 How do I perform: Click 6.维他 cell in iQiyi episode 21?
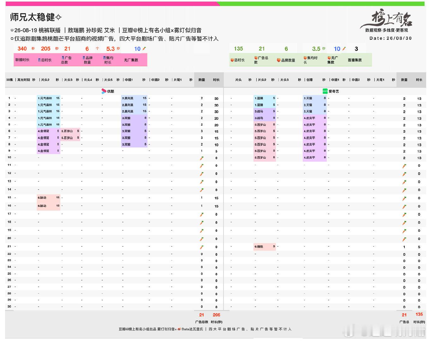[x=265, y=247]
